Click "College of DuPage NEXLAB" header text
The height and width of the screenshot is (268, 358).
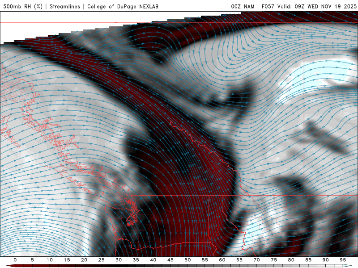tap(123, 6)
